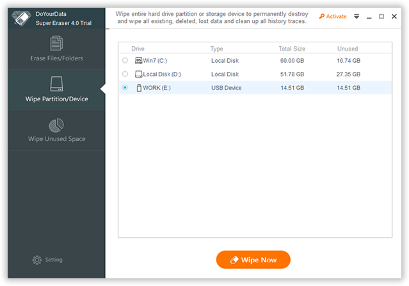
Task: Click the 'Win7 (C:)' drive name
Action: [x=155, y=61]
